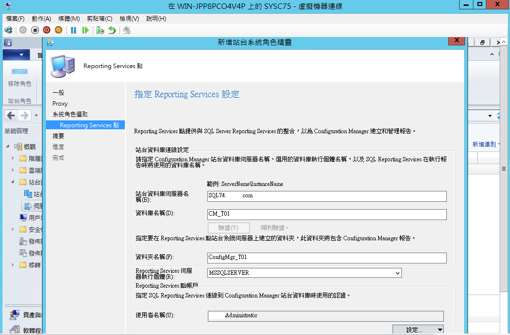Click the VM connection title bar icon

[7, 6]
